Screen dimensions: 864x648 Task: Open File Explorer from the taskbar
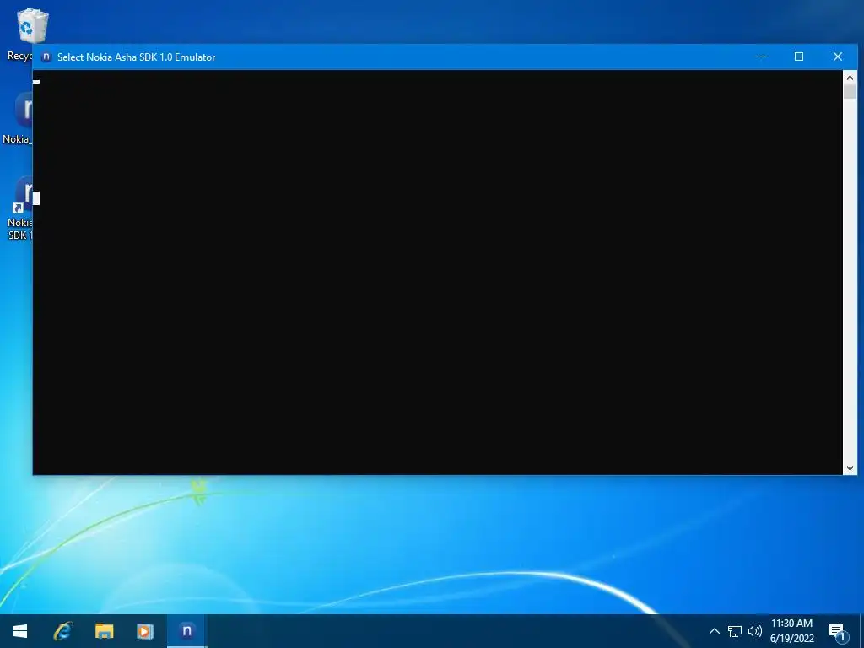pyautogui.click(x=104, y=631)
